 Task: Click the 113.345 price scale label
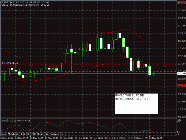pos(182,56)
